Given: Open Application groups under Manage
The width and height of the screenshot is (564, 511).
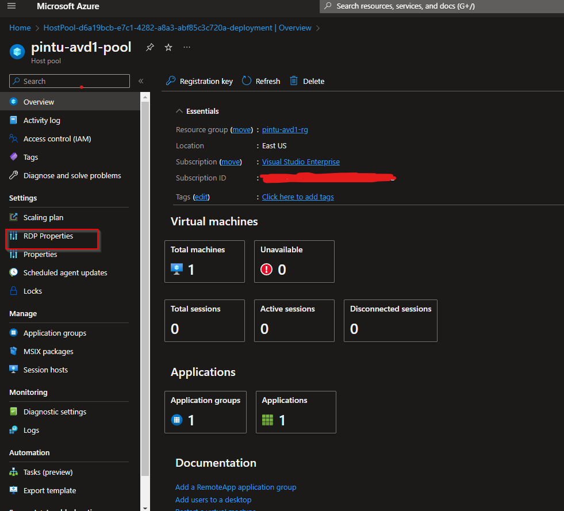Looking at the screenshot, I should pos(70,333).
